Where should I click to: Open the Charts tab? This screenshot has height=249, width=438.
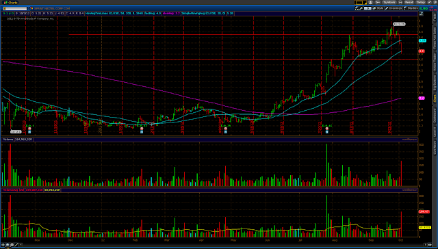point(11,3)
